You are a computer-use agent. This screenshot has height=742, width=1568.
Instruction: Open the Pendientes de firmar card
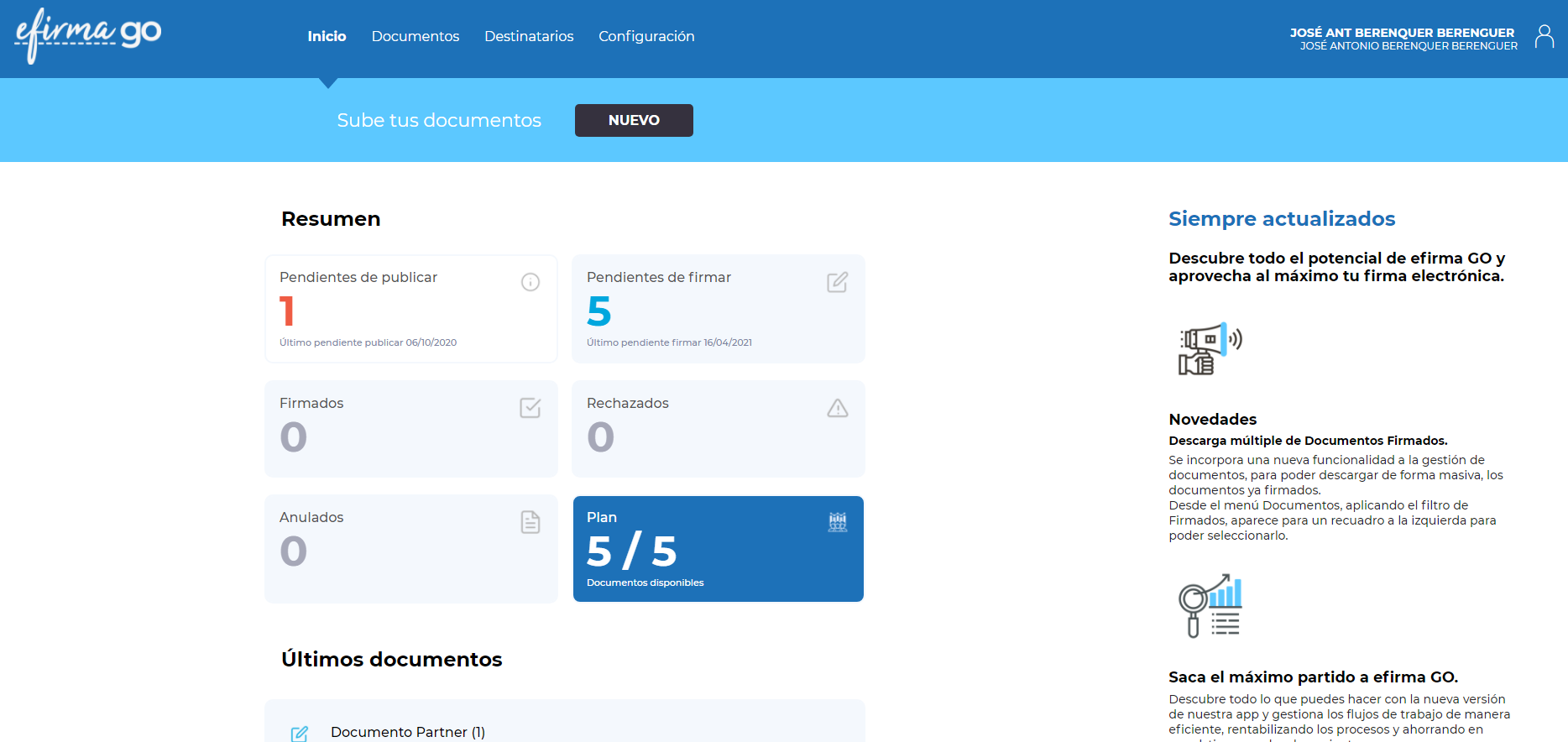click(719, 309)
